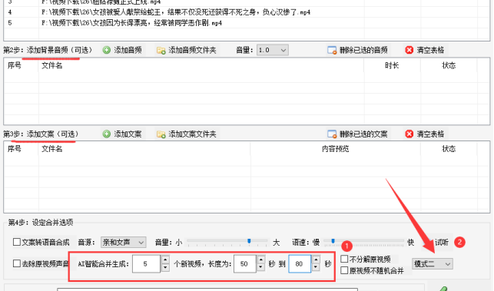Viewport: 494px width, 291px height.
Task: Decrease the new video count with down arrow
Action: [165, 268]
